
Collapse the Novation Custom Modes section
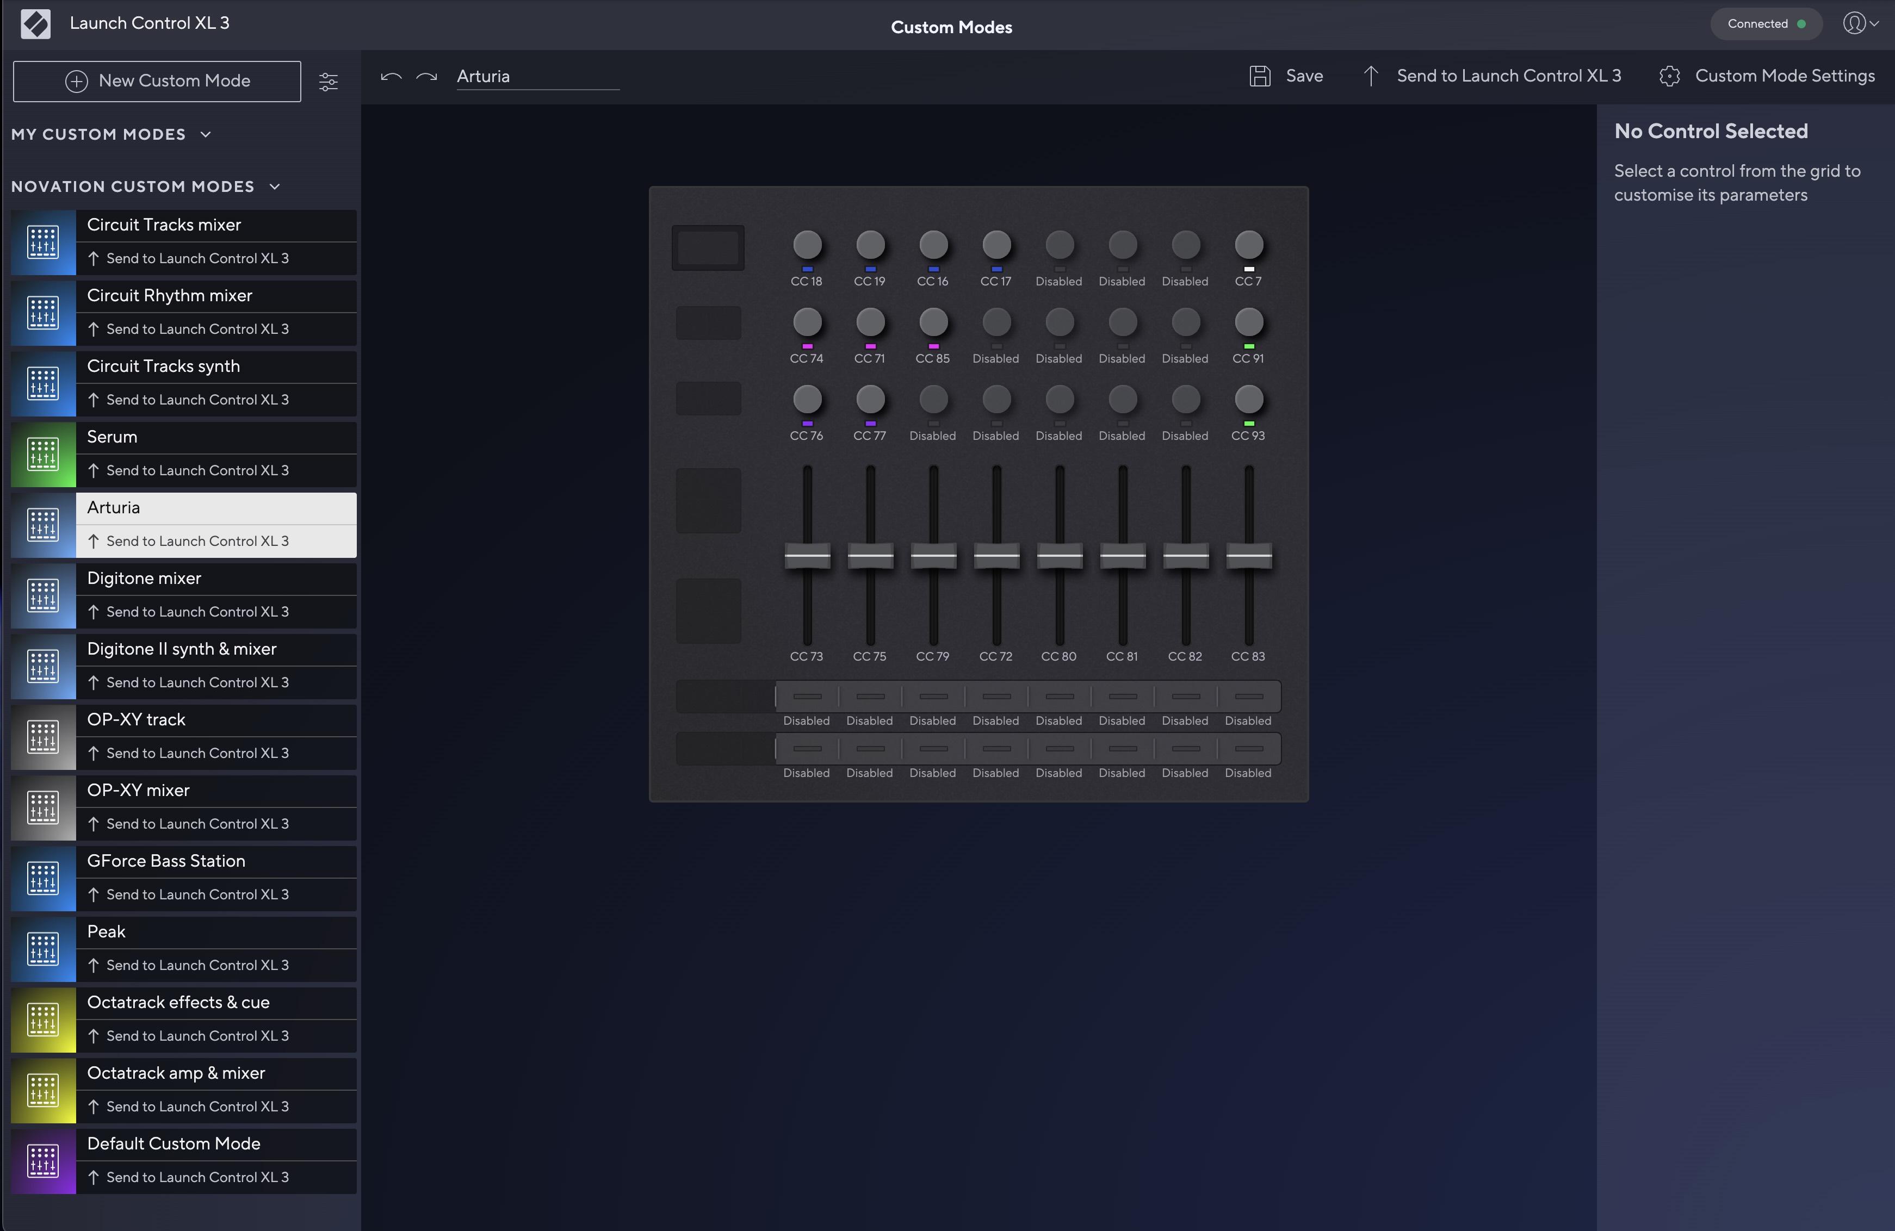click(275, 187)
